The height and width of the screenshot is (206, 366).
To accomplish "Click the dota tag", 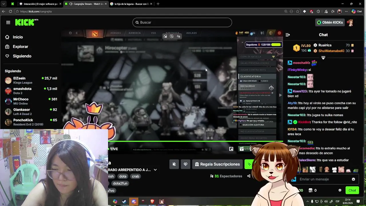I will point(123,176).
